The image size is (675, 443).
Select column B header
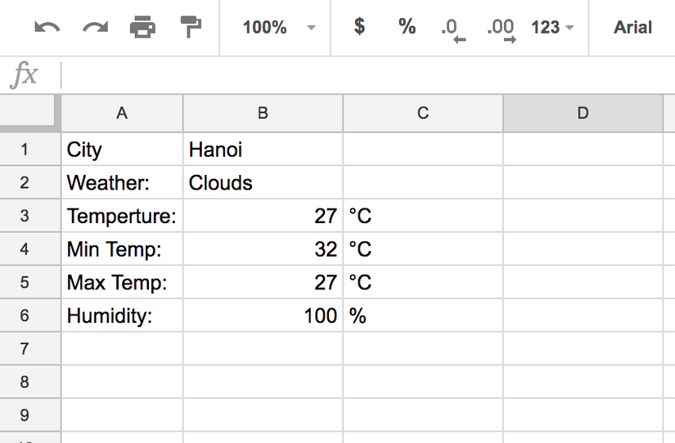click(263, 114)
